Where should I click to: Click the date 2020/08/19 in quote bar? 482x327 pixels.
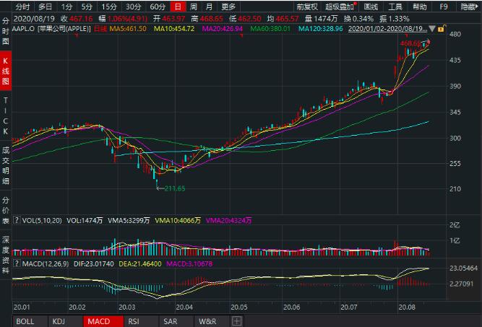click(34, 19)
